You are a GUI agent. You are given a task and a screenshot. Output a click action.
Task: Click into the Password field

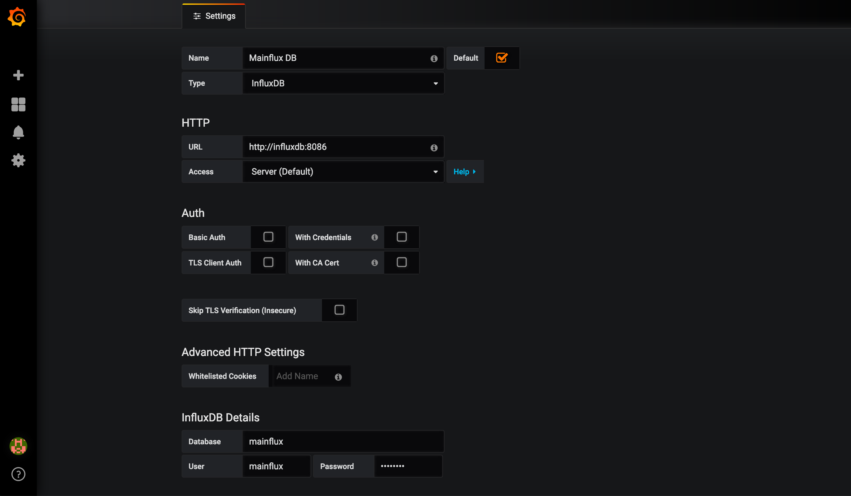tap(408, 466)
